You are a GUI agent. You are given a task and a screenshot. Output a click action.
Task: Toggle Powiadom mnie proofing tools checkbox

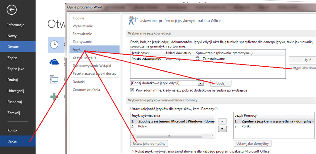(132, 90)
